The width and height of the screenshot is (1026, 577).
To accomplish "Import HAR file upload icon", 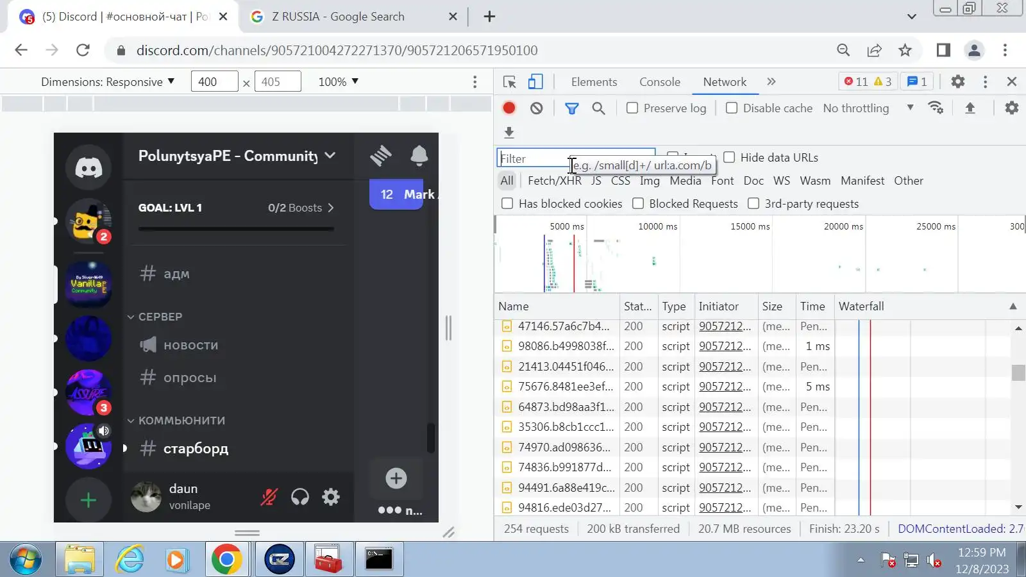I will pos(970,108).
